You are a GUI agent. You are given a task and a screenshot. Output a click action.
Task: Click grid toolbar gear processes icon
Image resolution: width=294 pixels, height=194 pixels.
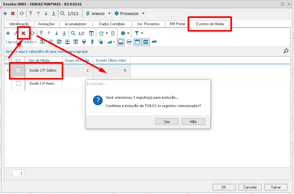(123, 33)
